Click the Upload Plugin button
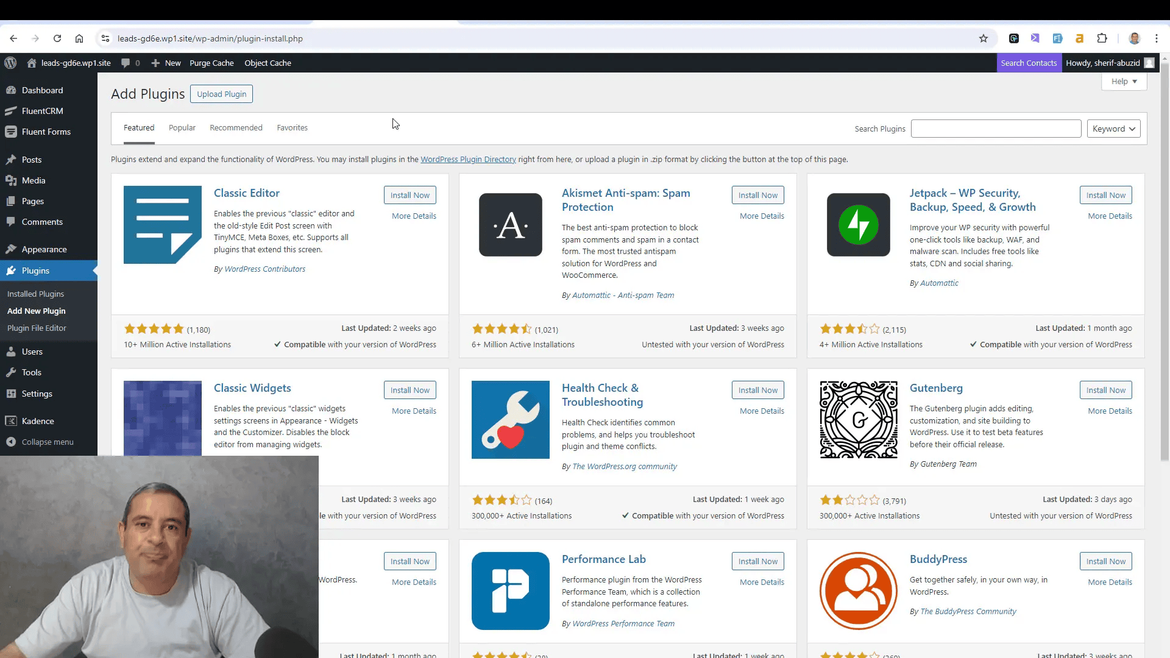1170x658 pixels. click(x=221, y=94)
